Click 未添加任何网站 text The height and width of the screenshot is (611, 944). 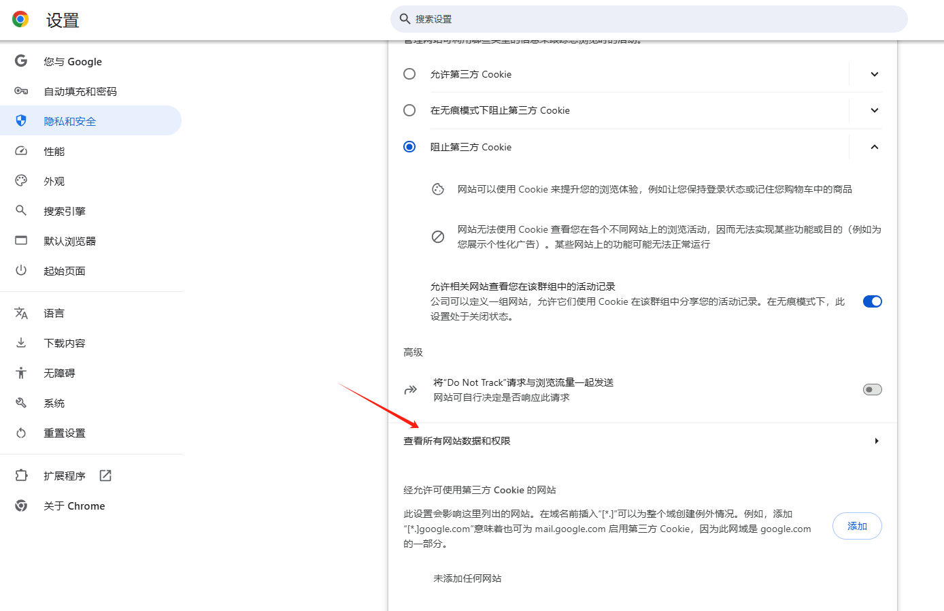coord(467,578)
